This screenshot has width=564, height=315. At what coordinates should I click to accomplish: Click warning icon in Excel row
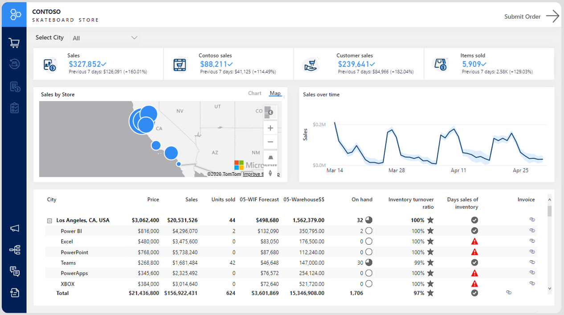(474, 241)
